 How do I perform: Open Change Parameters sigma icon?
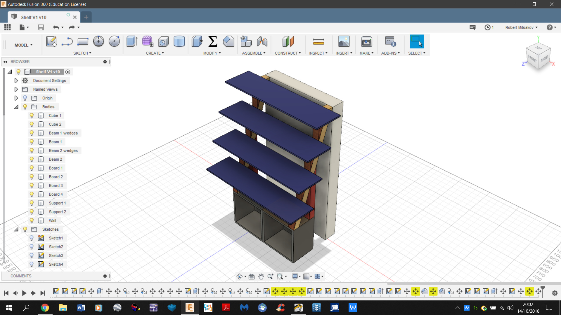pyautogui.click(x=213, y=41)
